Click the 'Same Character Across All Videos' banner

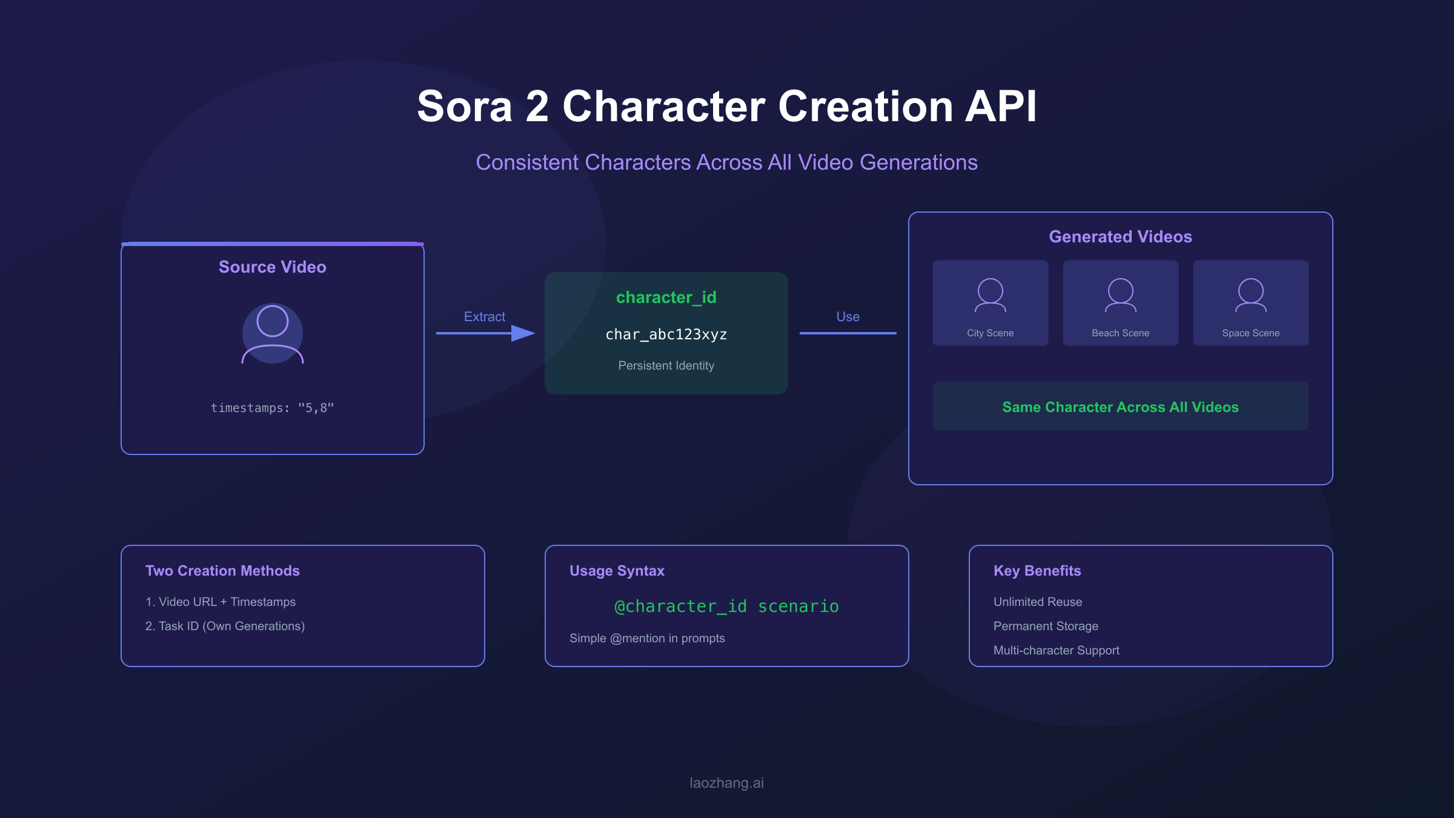click(x=1120, y=407)
